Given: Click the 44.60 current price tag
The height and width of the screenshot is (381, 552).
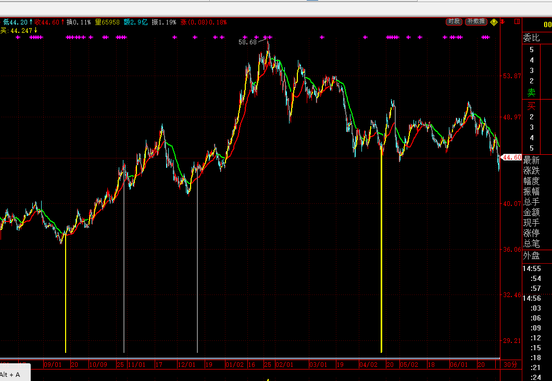Looking at the screenshot, I should (511, 157).
